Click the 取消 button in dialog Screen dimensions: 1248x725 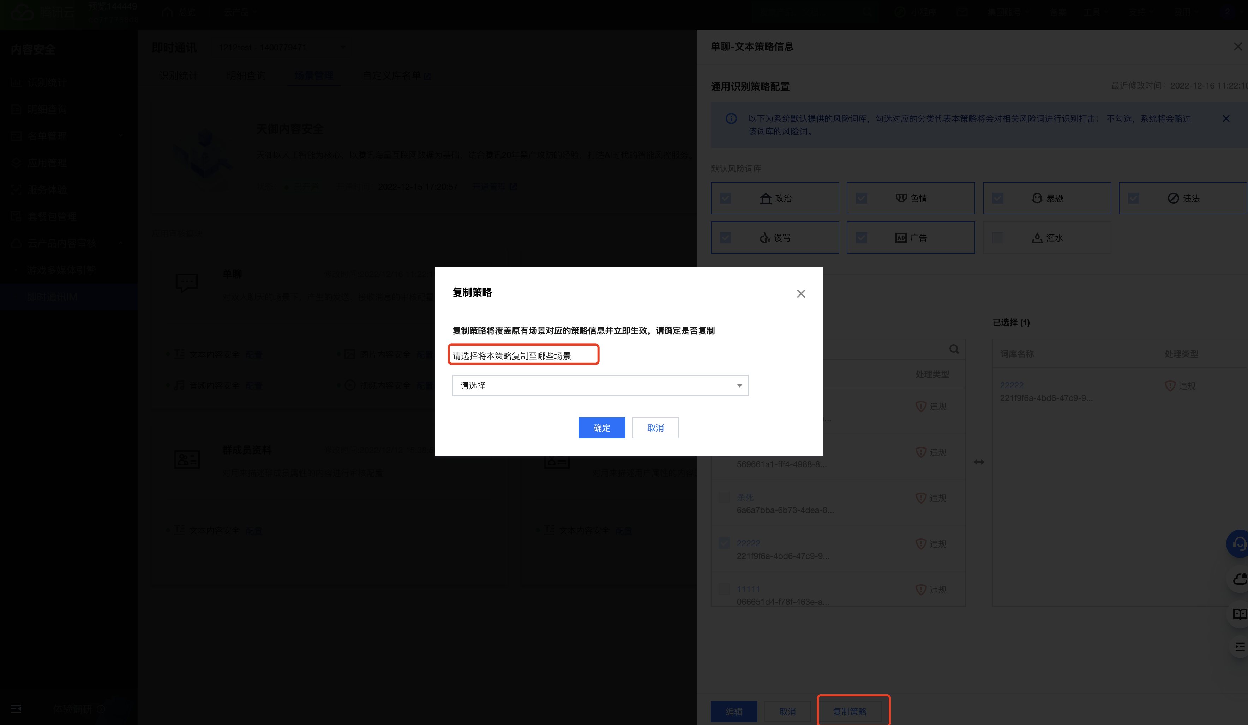click(655, 428)
